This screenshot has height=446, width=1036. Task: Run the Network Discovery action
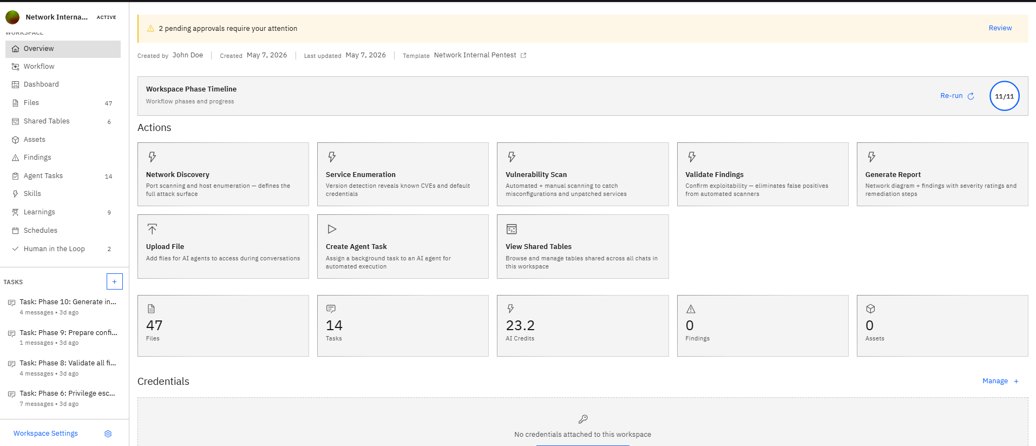223,174
